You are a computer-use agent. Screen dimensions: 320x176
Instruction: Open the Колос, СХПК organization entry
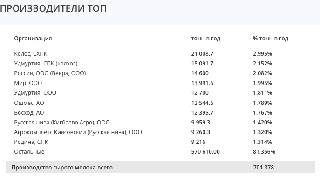pos(31,54)
